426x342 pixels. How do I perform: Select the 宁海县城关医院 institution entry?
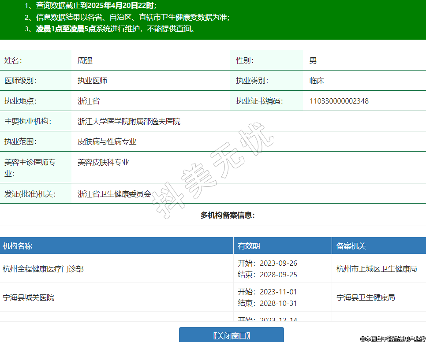pyautogui.click(x=29, y=297)
